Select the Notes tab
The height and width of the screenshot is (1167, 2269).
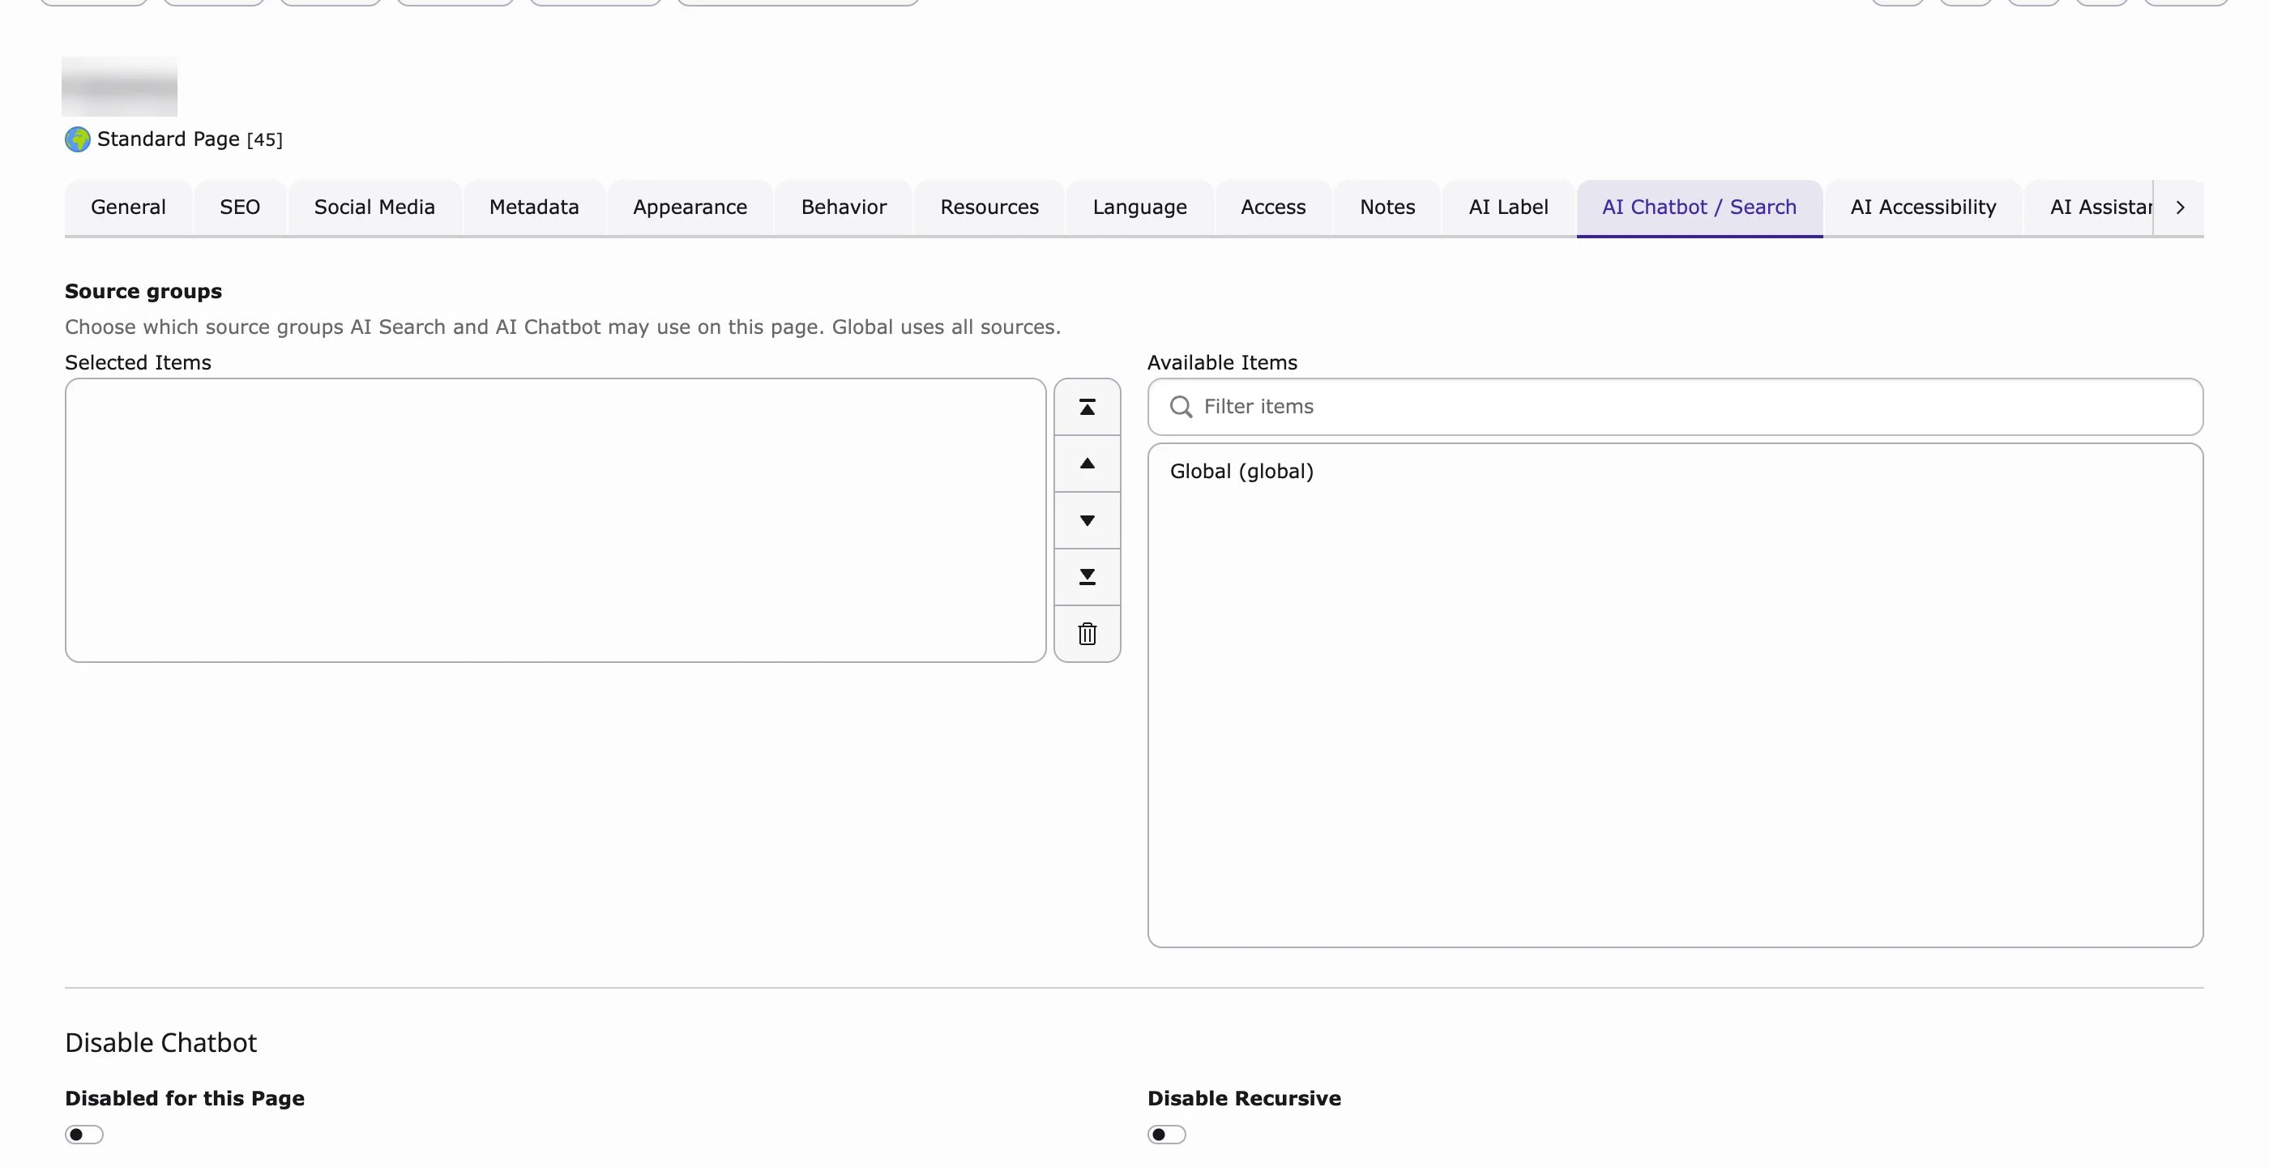(x=1387, y=207)
